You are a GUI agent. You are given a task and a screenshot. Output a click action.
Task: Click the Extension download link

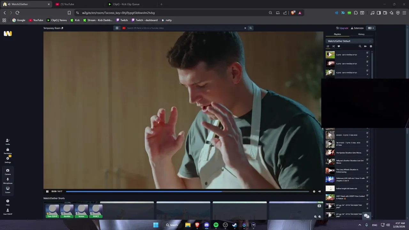click(x=357, y=28)
